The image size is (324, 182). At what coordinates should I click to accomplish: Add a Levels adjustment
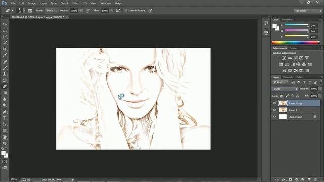(x=290, y=58)
